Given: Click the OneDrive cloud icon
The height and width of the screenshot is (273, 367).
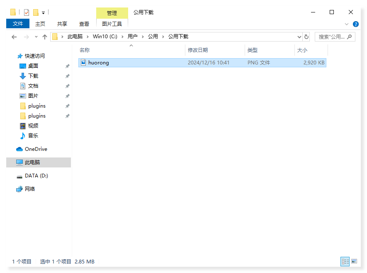Looking at the screenshot, I should click(19, 149).
